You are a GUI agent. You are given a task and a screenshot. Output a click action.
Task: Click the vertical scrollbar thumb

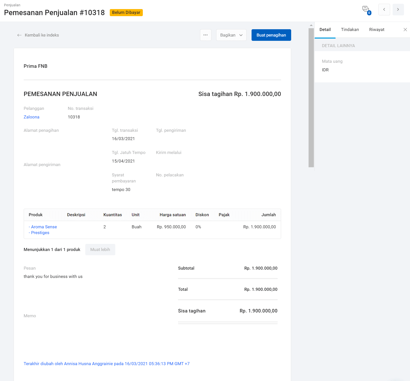pyautogui.click(x=311, y=98)
